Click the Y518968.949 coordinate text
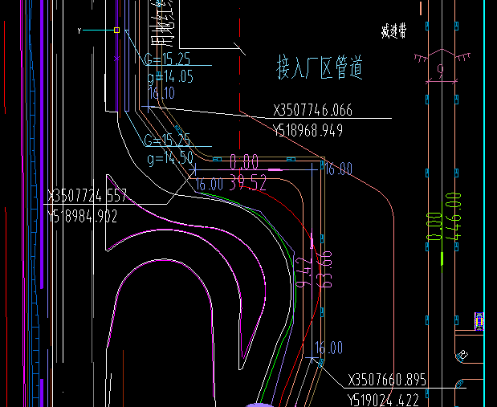 [308, 129]
